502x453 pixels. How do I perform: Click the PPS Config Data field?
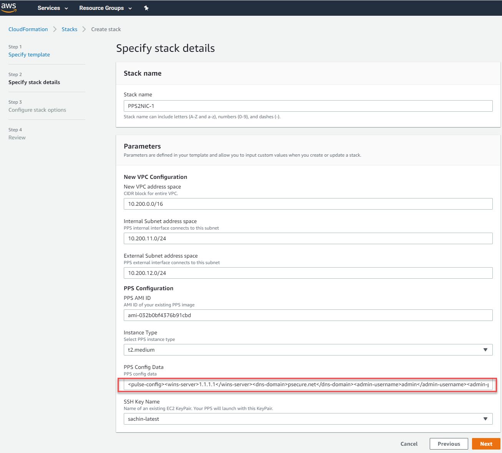coord(308,384)
